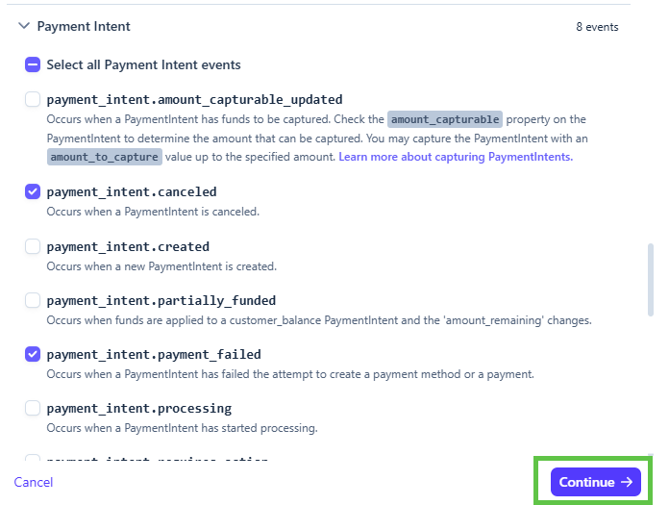Enable payment_intent.partially_funded event checkbox
The height and width of the screenshot is (505, 669).
(33, 300)
